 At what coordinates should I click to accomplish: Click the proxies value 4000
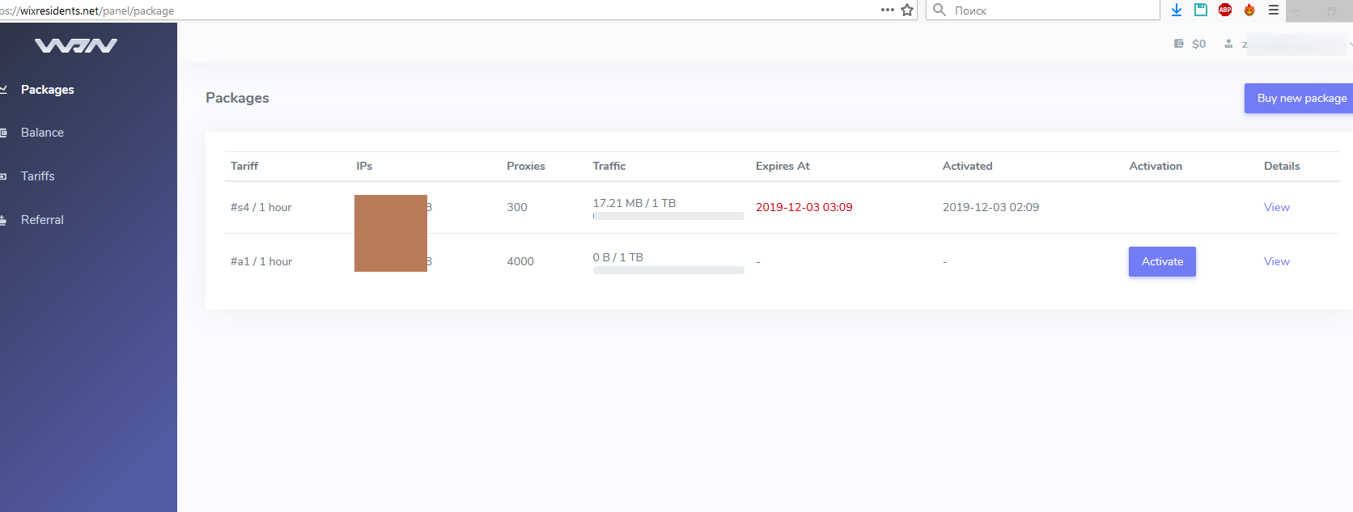coord(520,261)
